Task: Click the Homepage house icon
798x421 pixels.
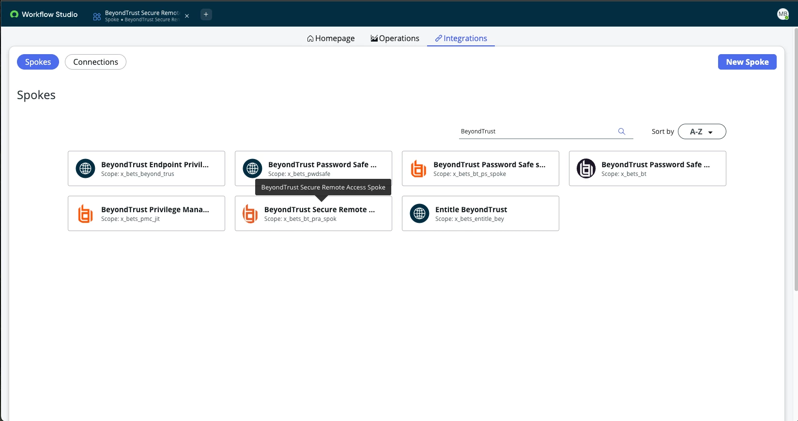Action: (x=310, y=39)
